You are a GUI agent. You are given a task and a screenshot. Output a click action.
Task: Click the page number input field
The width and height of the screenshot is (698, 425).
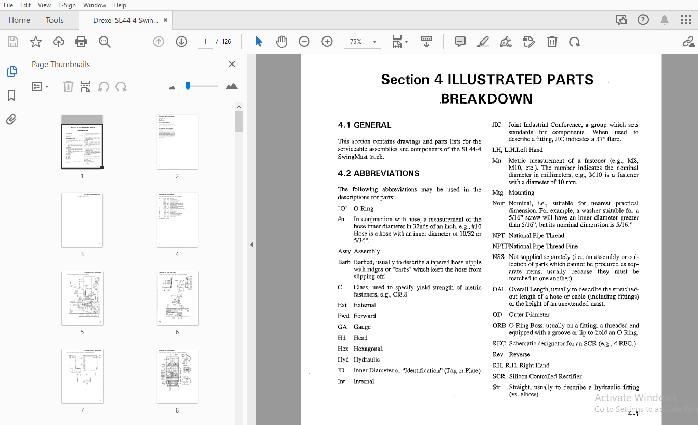coord(205,42)
